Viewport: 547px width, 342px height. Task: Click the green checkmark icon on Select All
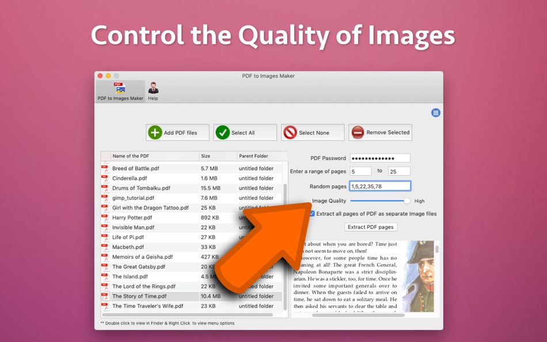click(x=223, y=132)
